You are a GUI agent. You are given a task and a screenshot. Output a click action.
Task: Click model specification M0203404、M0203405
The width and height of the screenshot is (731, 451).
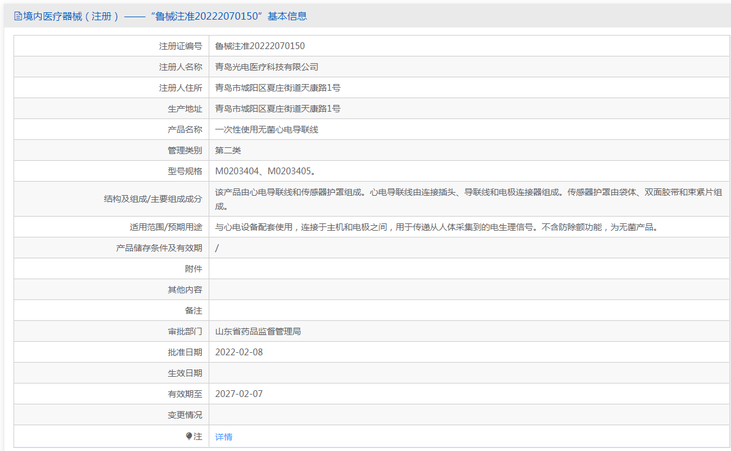[265, 171]
